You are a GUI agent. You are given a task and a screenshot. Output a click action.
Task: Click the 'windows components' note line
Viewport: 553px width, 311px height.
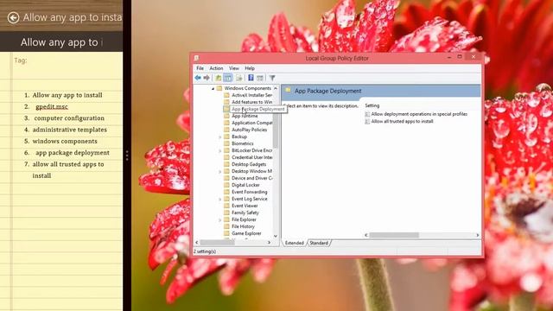click(65, 141)
